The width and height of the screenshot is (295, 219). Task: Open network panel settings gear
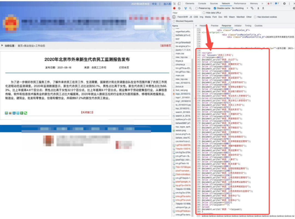[x=294, y=8]
